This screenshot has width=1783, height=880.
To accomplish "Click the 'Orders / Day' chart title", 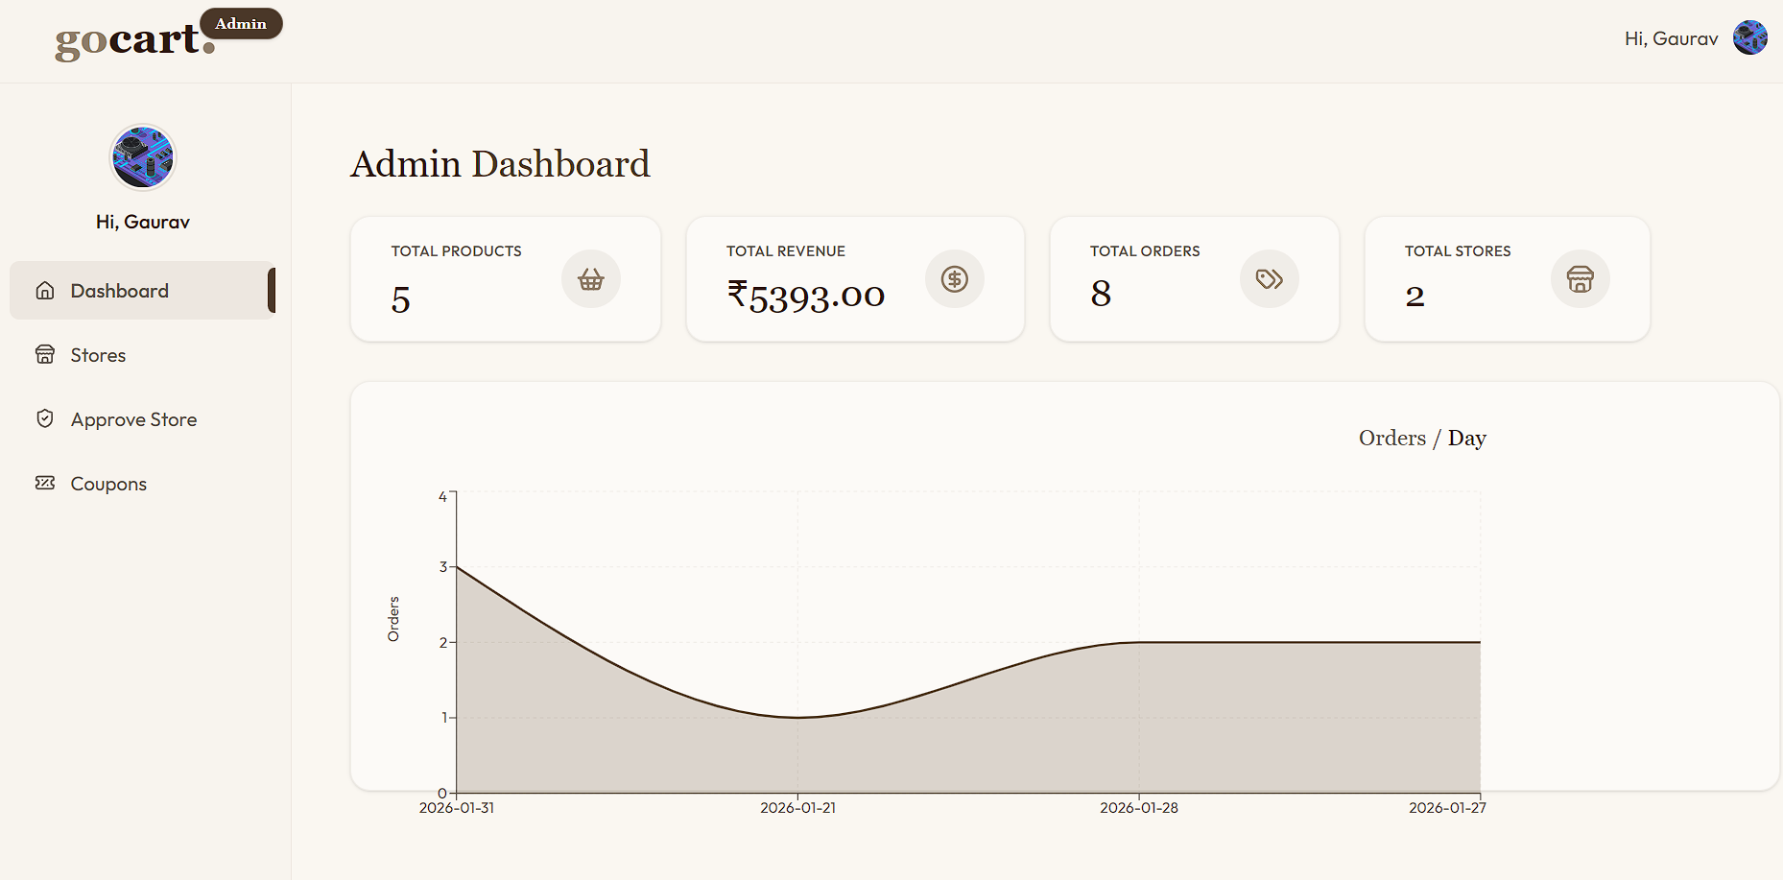I will click(1422, 439).
